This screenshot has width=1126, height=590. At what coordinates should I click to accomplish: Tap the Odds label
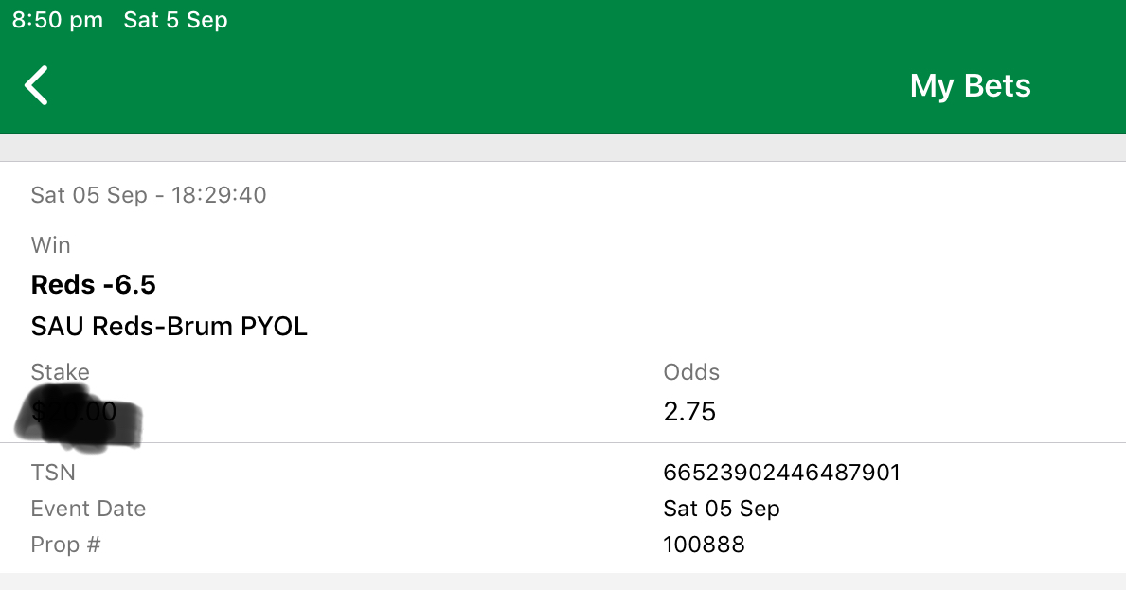(x=690, y=372)
